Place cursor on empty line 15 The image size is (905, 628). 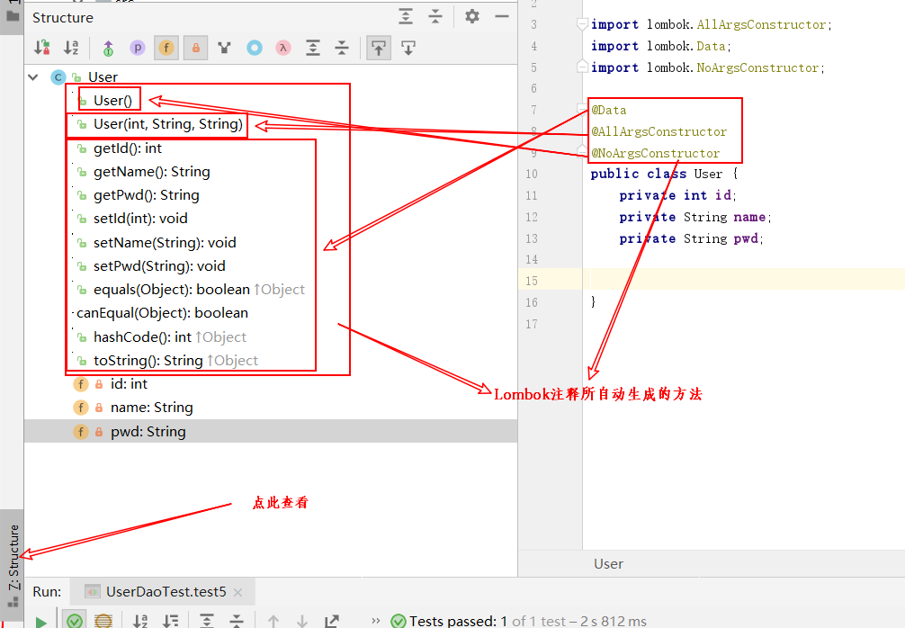click(x=744, y=281)
